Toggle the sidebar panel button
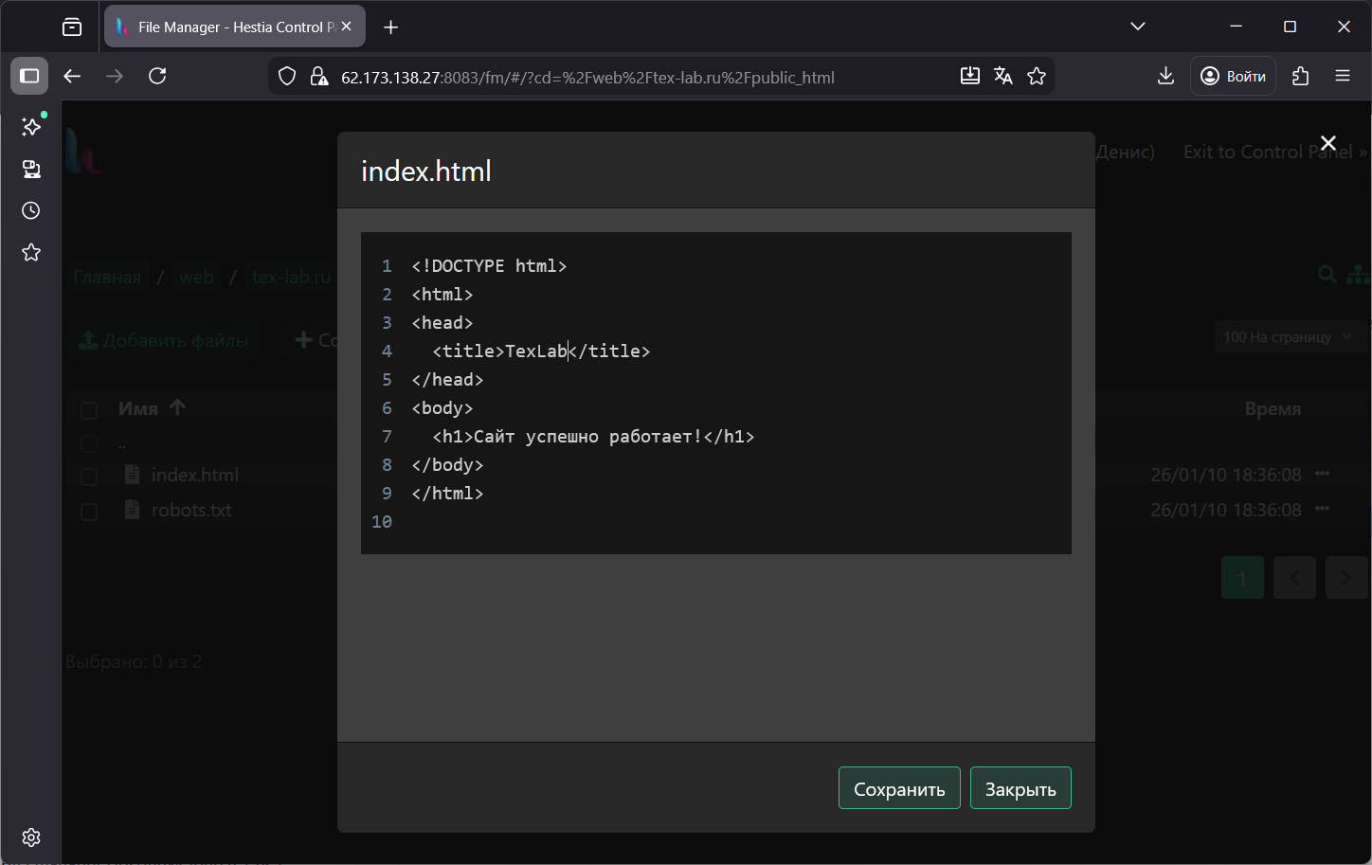1372x865 pixels. (x=29, y=77)
